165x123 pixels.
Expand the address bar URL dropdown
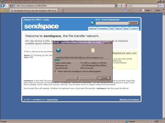click(x=115, y=6)
